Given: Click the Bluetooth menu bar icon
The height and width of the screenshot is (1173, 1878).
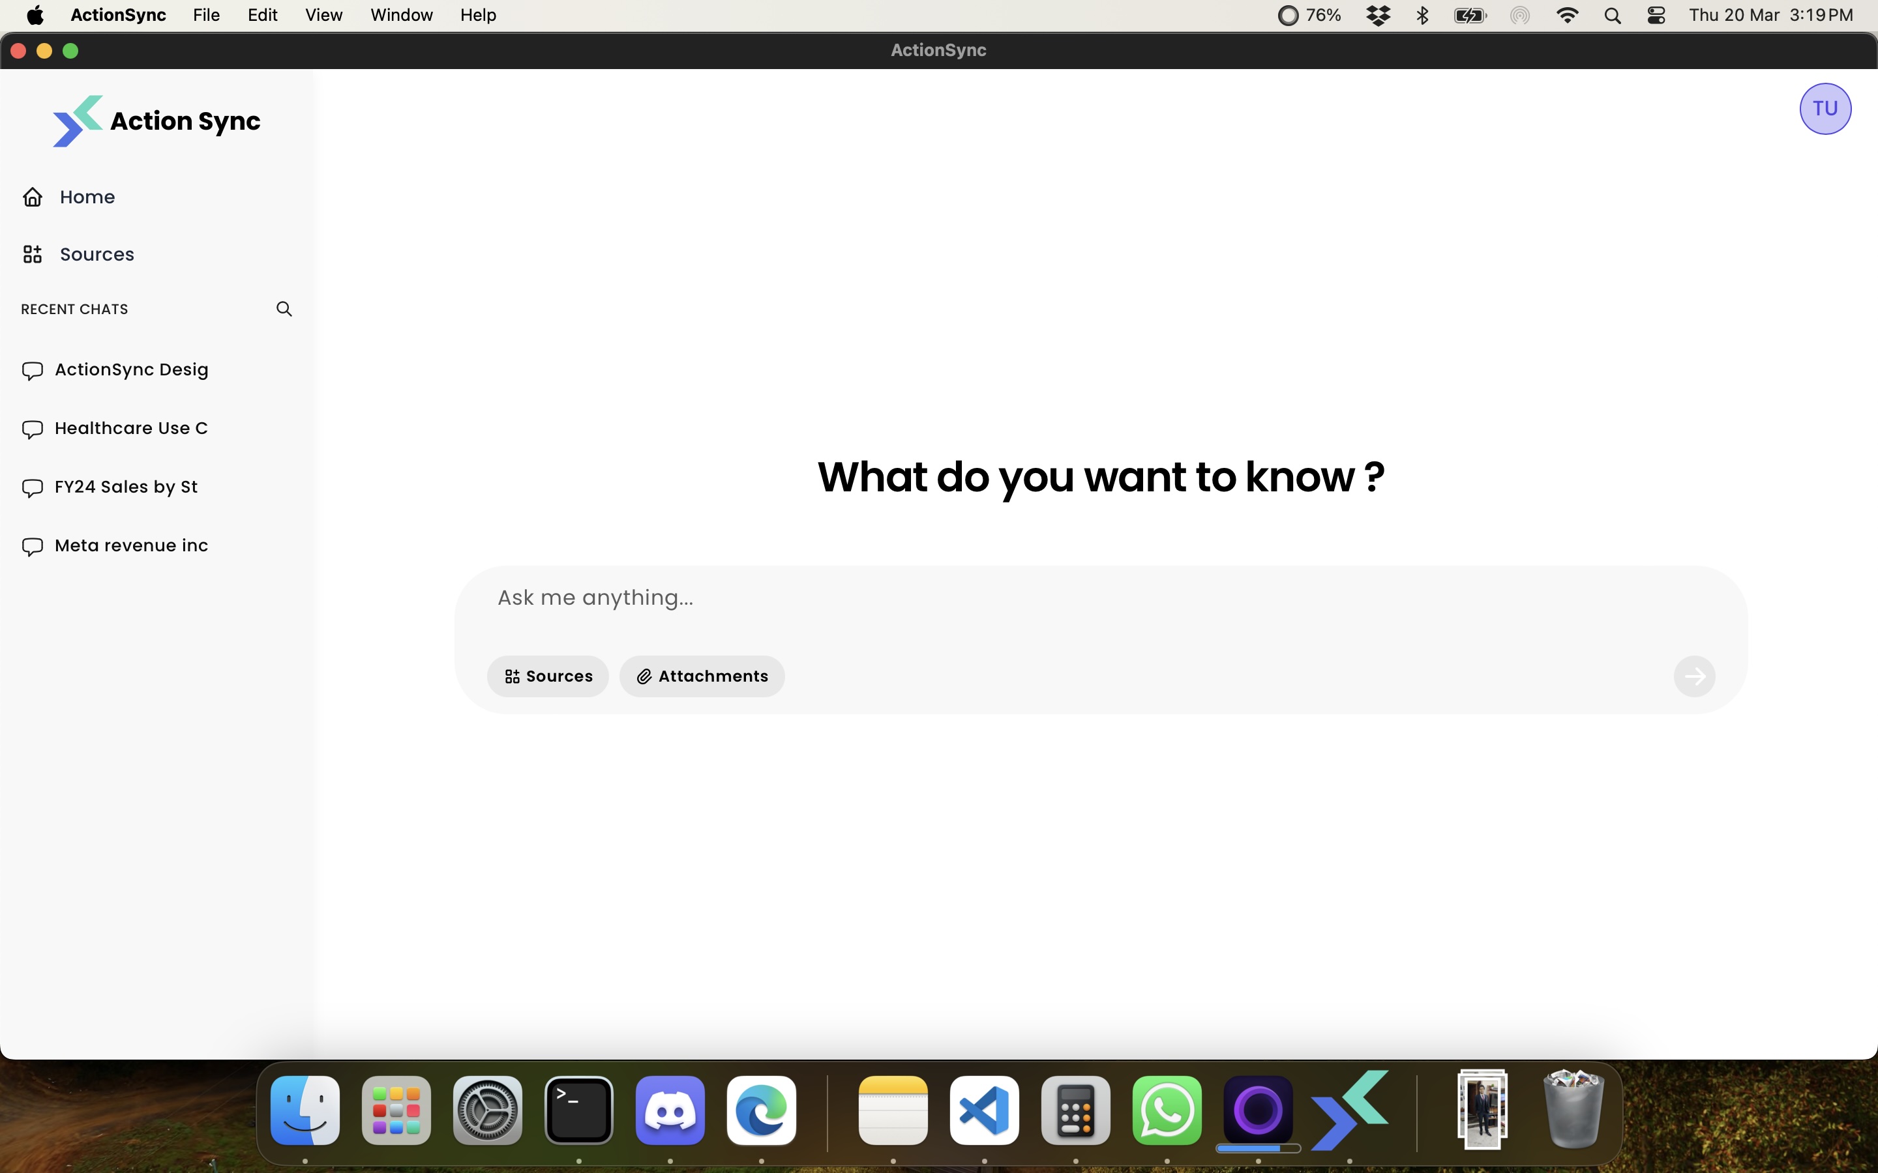Looking at the screenshot, I should 1422,16.
